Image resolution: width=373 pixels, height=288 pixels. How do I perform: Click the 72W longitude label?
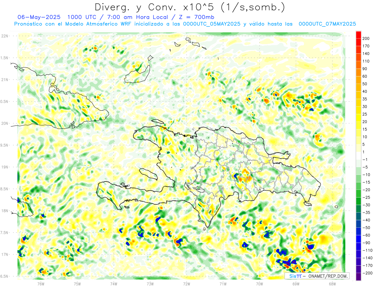(x=186, y=284)
